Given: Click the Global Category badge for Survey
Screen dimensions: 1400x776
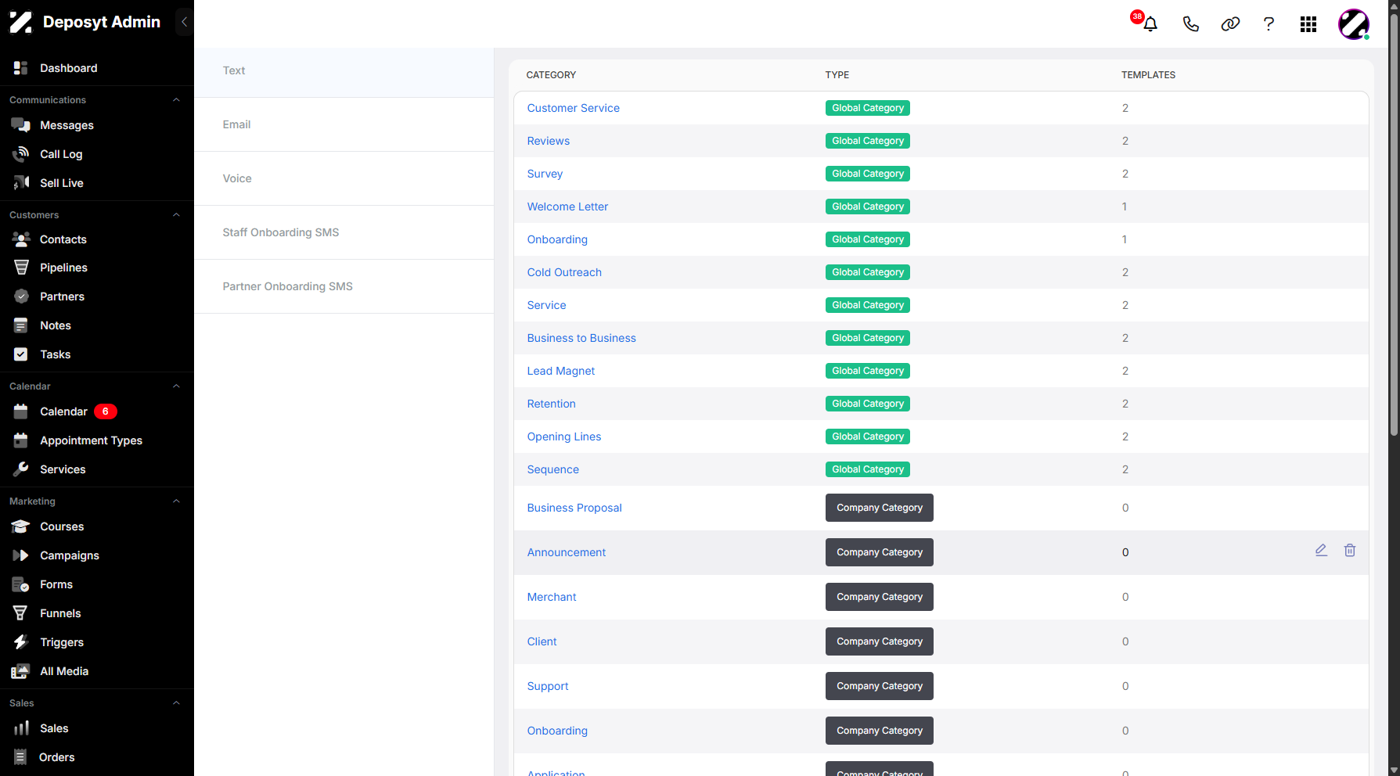Looking at the screenshot, I should [868, 174].
